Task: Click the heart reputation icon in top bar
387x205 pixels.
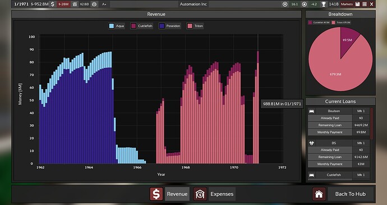Action: (x=285, y=4)
